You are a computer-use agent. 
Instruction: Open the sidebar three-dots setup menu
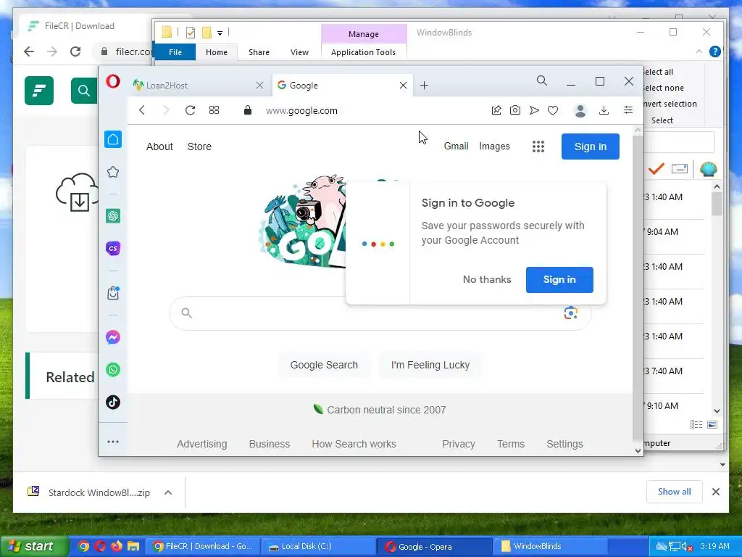click(x=113, y=442)
